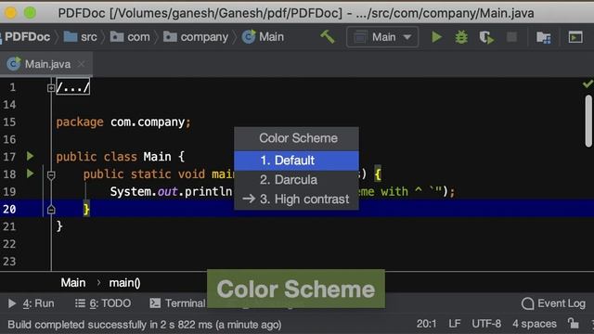This screenshot has width=594, height=334.
Task: Click main() in the bottom breadcrumb
Action: click(x=124, y=283)
